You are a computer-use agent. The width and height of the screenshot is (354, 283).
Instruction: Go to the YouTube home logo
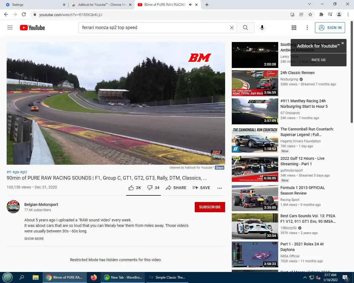(32, 28)
